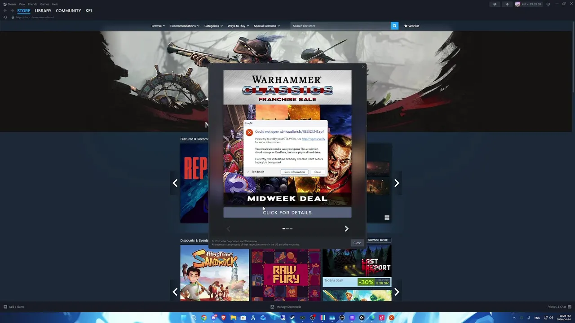Image resolution: width=575 pixels, height=323 pixels.
Task: Close the Steam news popup via X icon
Action: point(363,67)
